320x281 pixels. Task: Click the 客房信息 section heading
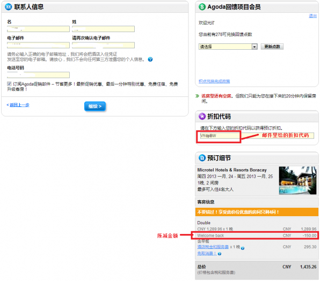pos(206,202)
